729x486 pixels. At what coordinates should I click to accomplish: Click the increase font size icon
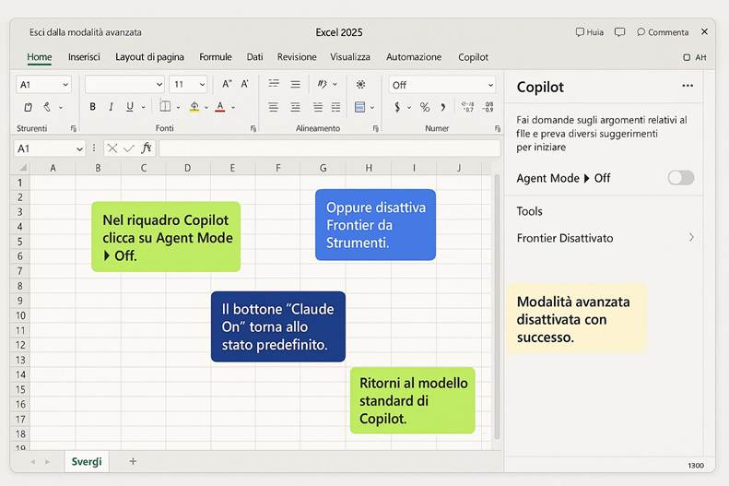point(227,84)
